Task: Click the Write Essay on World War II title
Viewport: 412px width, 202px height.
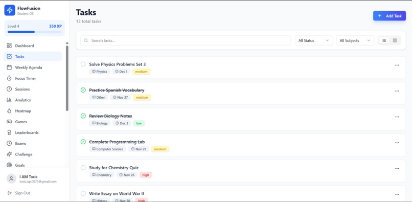Action: (x=117, y=194)
